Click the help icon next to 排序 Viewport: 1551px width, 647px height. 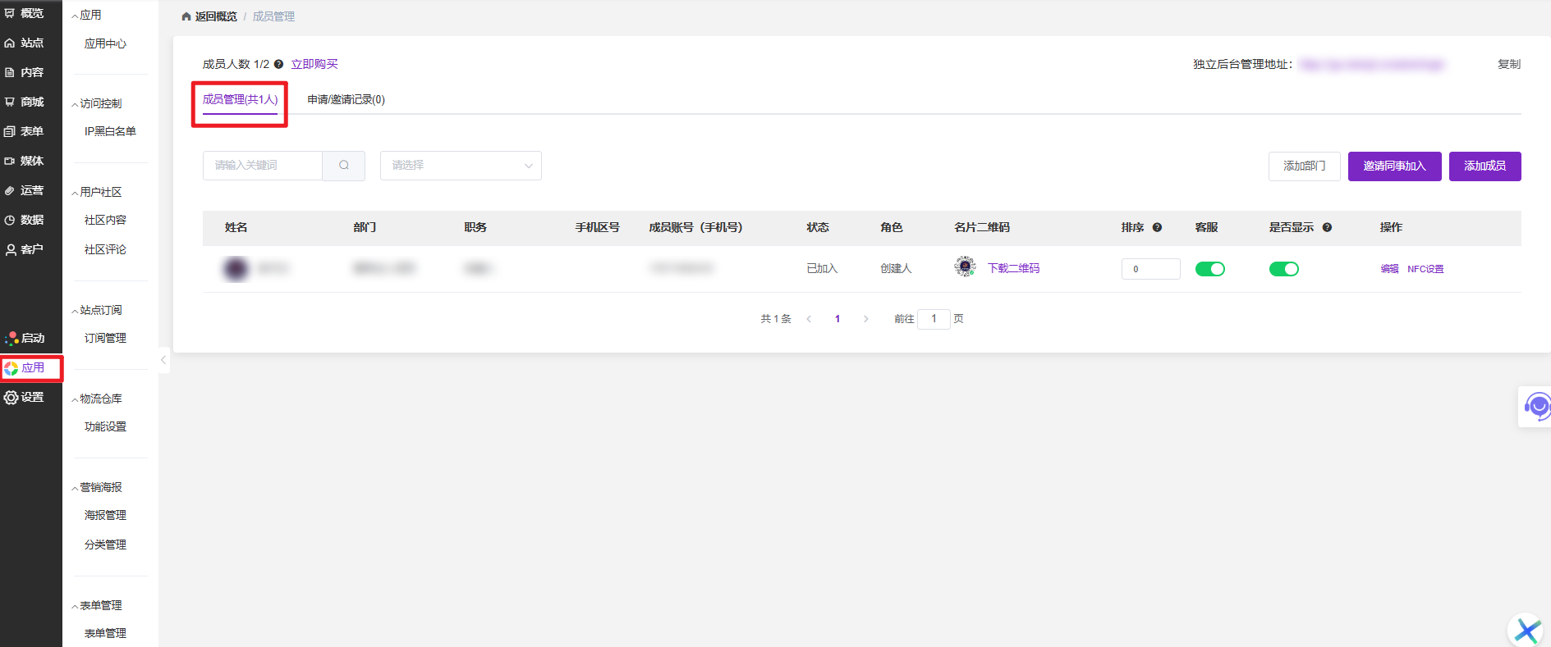(1157, 227)
